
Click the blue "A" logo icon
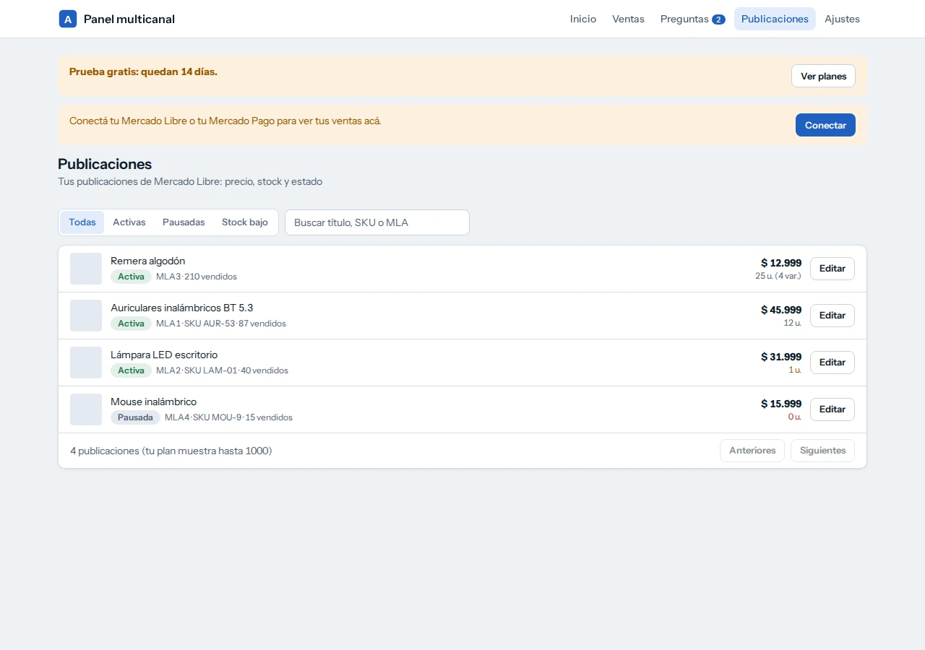[68, 19]
